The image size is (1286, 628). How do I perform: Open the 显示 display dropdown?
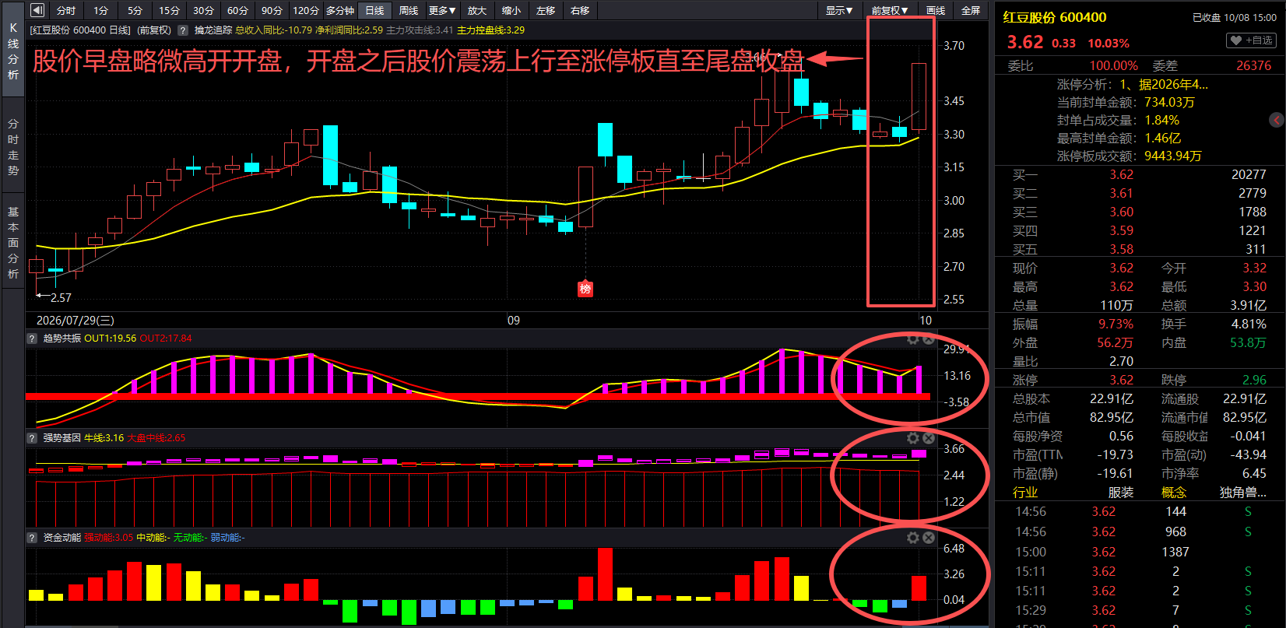click(x=839, y=10)
